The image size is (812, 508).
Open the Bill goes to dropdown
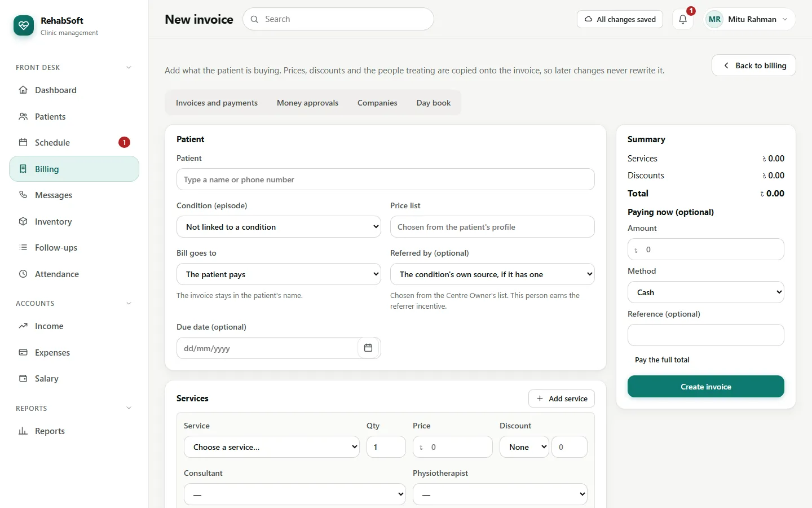[x=279, y=274]
